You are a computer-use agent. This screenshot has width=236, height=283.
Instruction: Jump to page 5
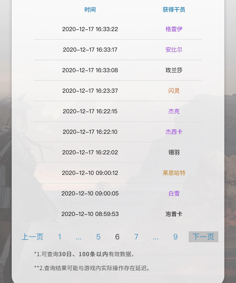pyautogui.click(x=98, y=237)
